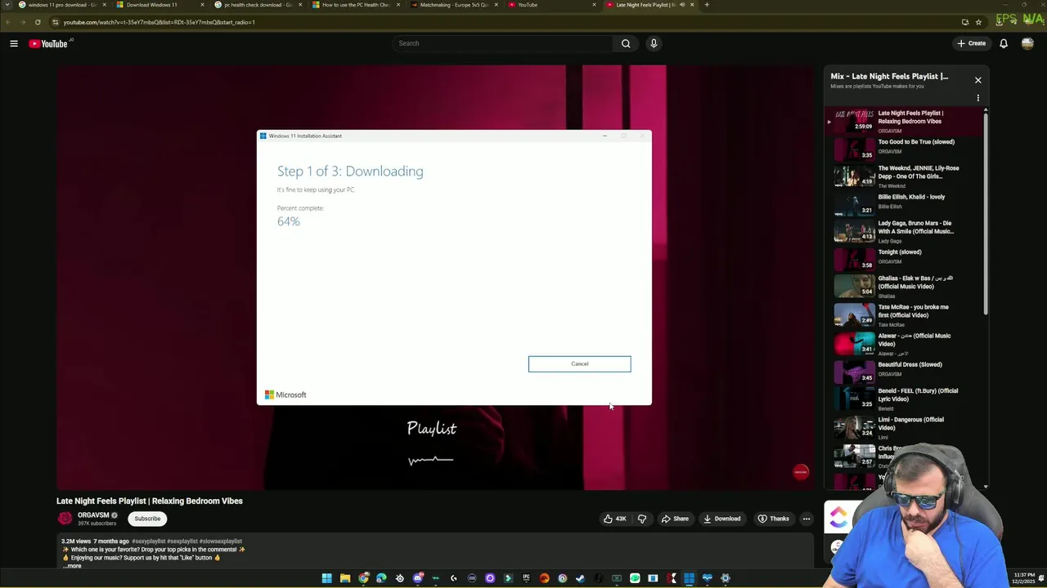Screen dimensions: 1047x588
Task: Open the YouTube hamburger guide menu
Action: tap(14, 43)
